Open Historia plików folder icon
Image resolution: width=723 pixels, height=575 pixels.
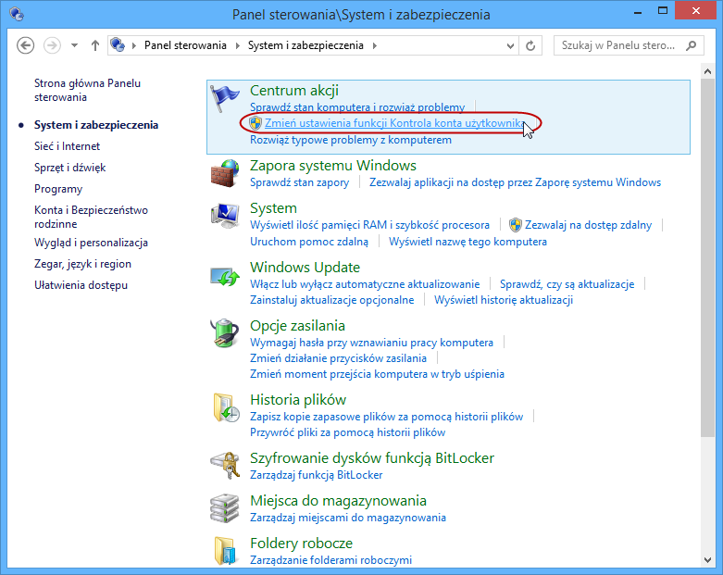click(x=226, y=407)
